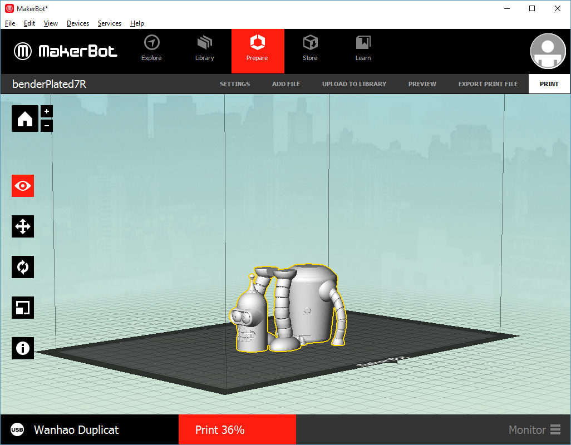
Task: Click the MakerBot title bar icon
Action: coord(9,8)
